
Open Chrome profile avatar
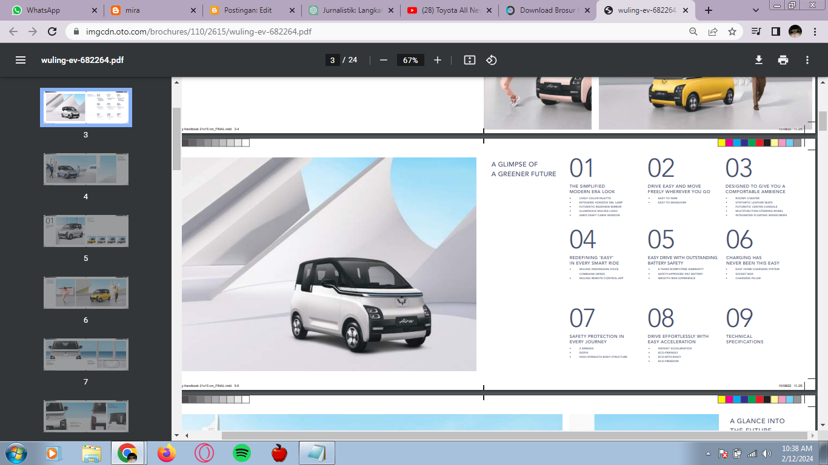(795, 31)
